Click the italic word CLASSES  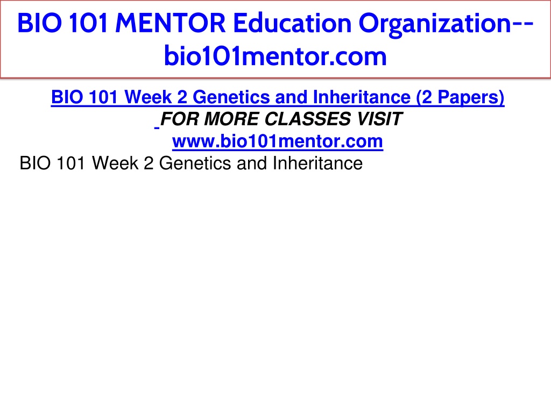[307, 119]
